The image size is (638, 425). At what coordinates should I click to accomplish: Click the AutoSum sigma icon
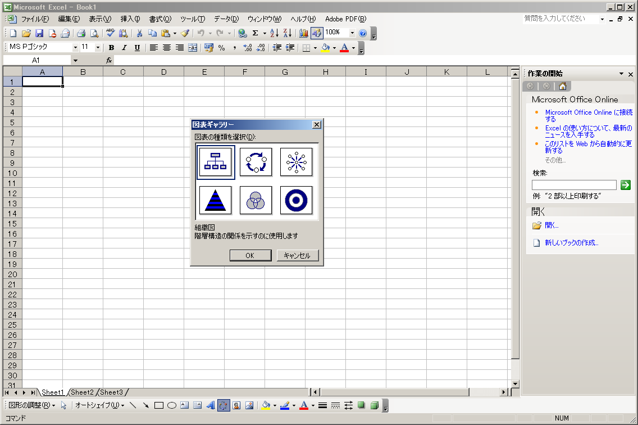click(256, 33)
